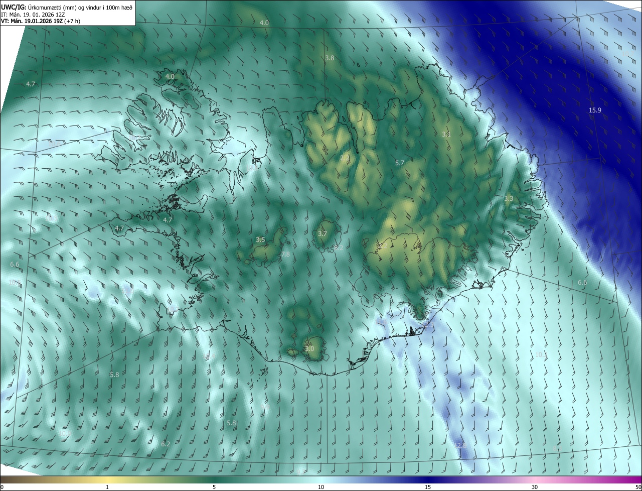This screenshot has height=491, width=642.
Task: Click the 30 tick on the color scale
Action: point(535,487)
